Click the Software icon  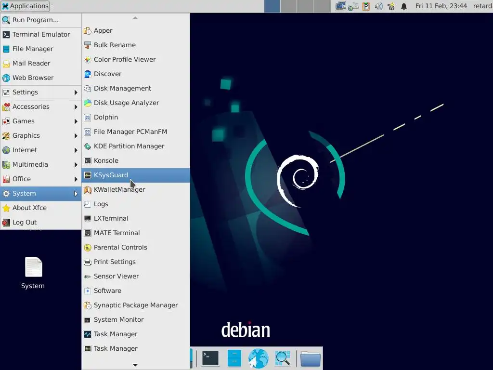pos(88,291)
